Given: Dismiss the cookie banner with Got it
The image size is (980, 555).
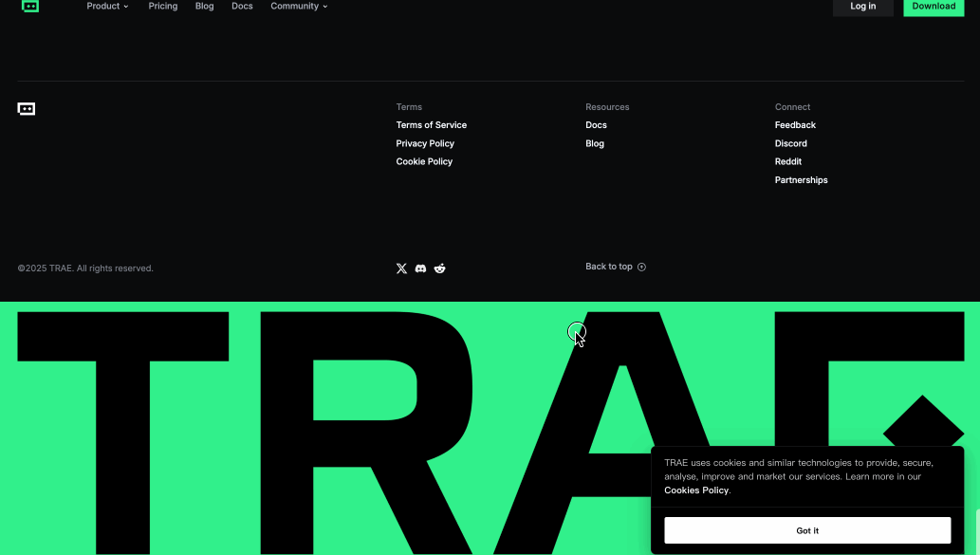Looking at the screenshot, I should pyautogui.click(x=807, y=530).
